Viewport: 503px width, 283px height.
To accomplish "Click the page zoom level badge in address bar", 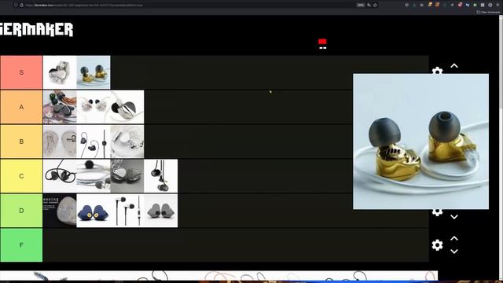I will [x=361, y=6].
